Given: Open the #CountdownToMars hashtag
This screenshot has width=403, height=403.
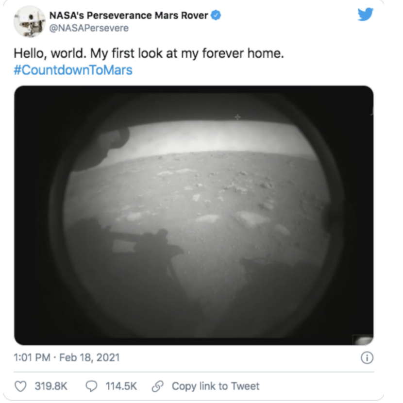Looking at the screenshot, I should (x=73, y=70).
